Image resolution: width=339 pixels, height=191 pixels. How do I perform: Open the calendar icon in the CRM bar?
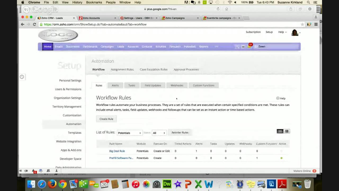pos(243,47)
